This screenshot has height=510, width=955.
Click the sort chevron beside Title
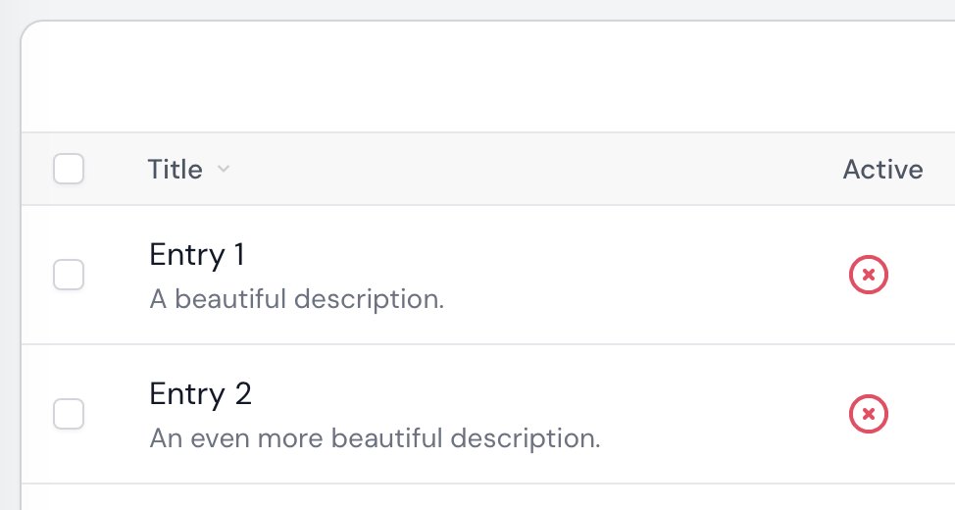click(224, 169)
